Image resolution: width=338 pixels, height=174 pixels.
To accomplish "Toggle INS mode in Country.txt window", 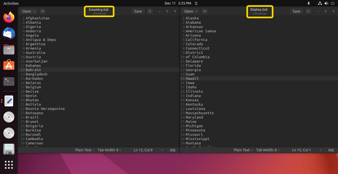I will (172, 150).
